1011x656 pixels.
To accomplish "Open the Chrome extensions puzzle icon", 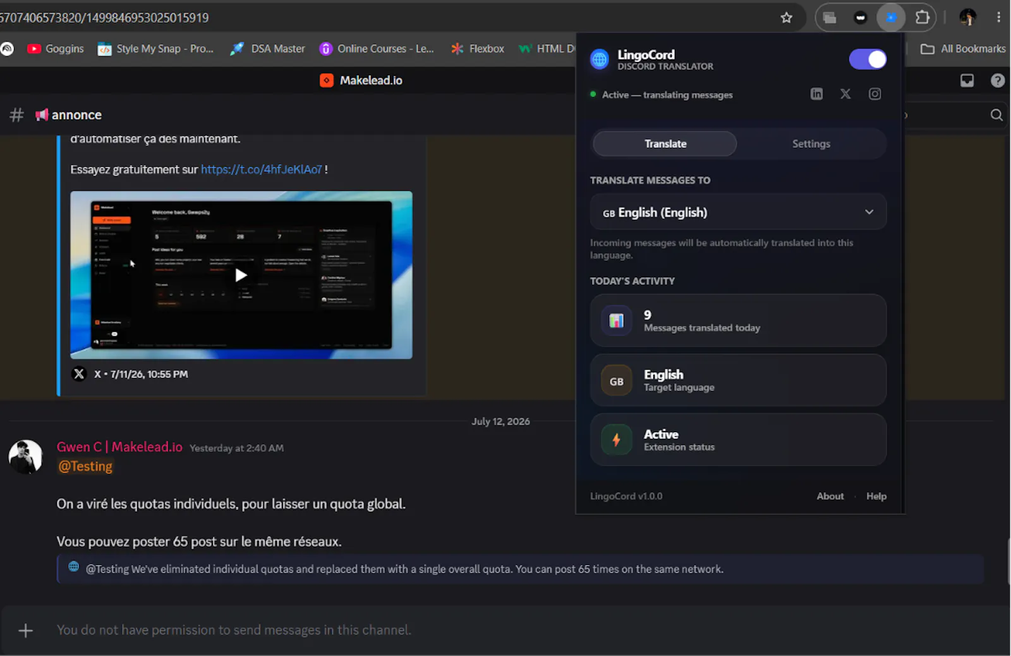I will (x=922, y=18).
